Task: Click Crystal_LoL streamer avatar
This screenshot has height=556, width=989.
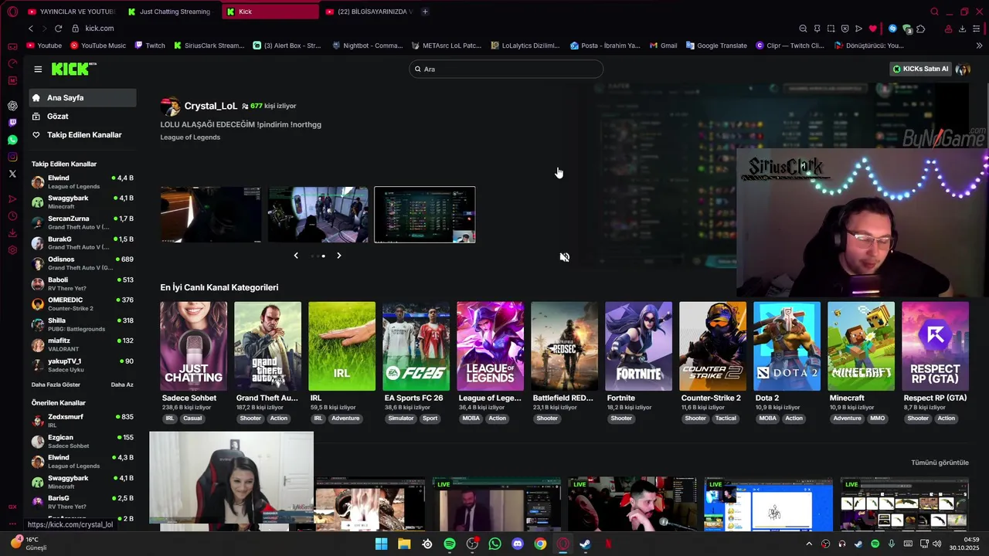Action: point(171,107)
